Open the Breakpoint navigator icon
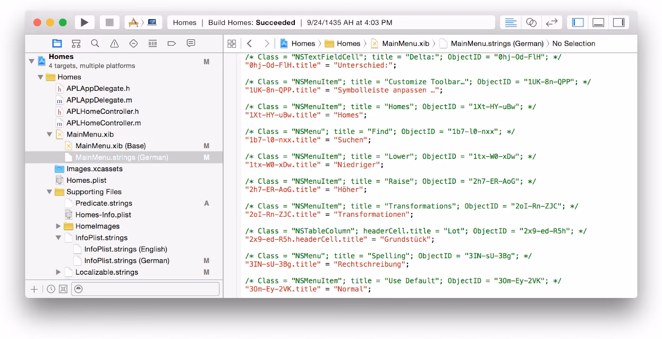The image size is (662, 339). (x=172, y=44)
